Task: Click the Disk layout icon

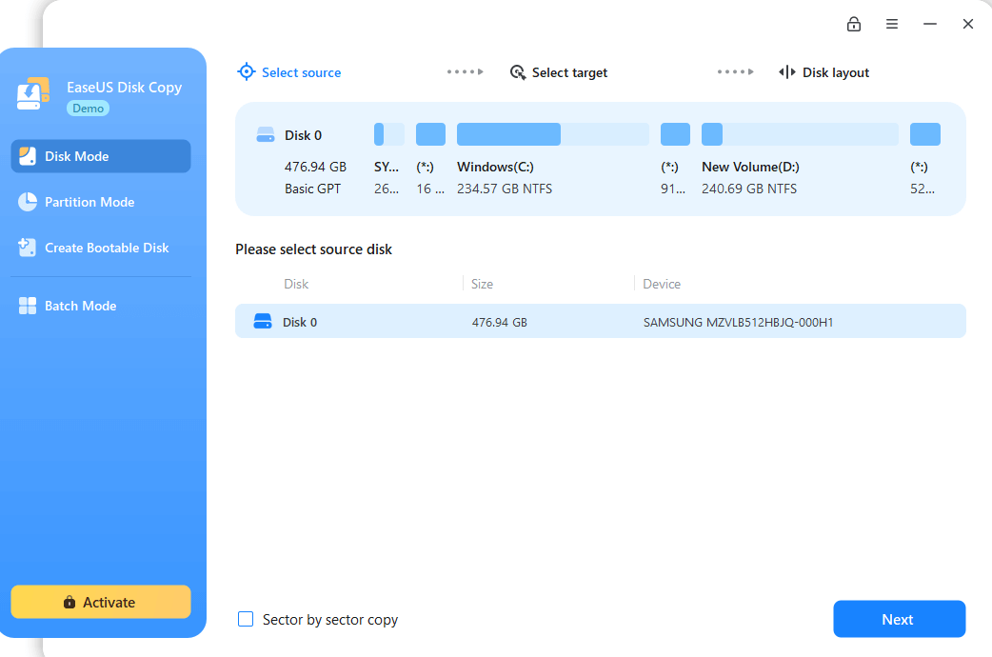Action: pyautogui.click(x=787, y=71)
